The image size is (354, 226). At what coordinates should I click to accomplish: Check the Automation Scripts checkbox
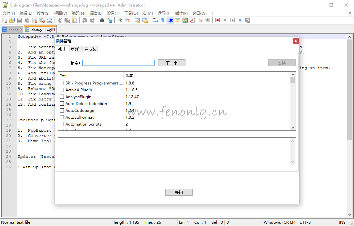coord(62,124)
